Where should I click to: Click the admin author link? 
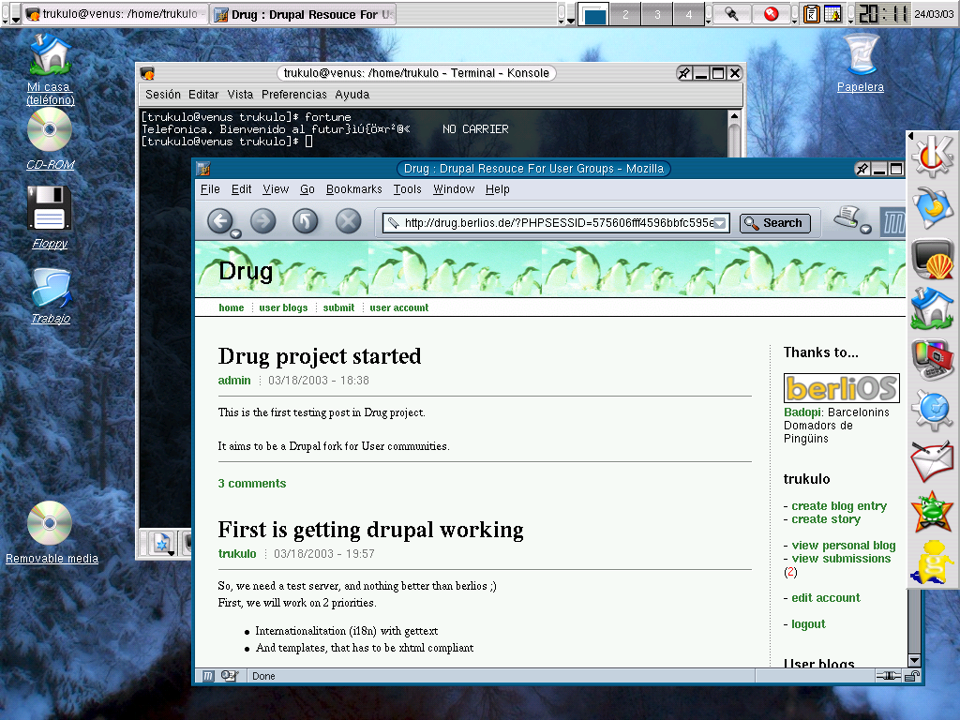pos(234,381)
